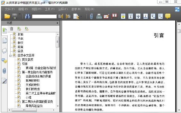
Task: Open the layers sidebar panel
Action: (x=5, y=50)
